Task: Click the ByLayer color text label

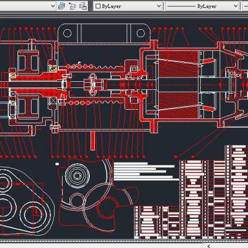Action: click(112, 6)
